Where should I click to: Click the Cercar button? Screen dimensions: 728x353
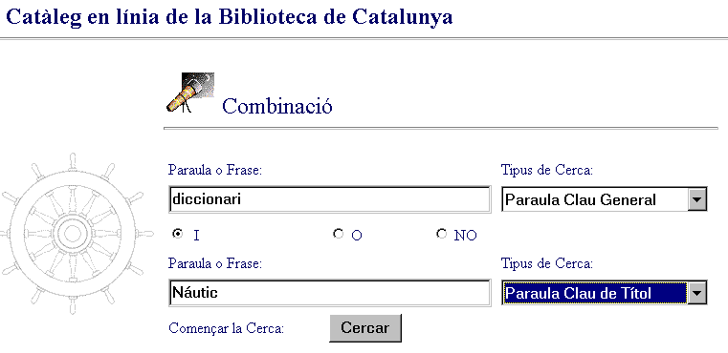pos(364,328)
